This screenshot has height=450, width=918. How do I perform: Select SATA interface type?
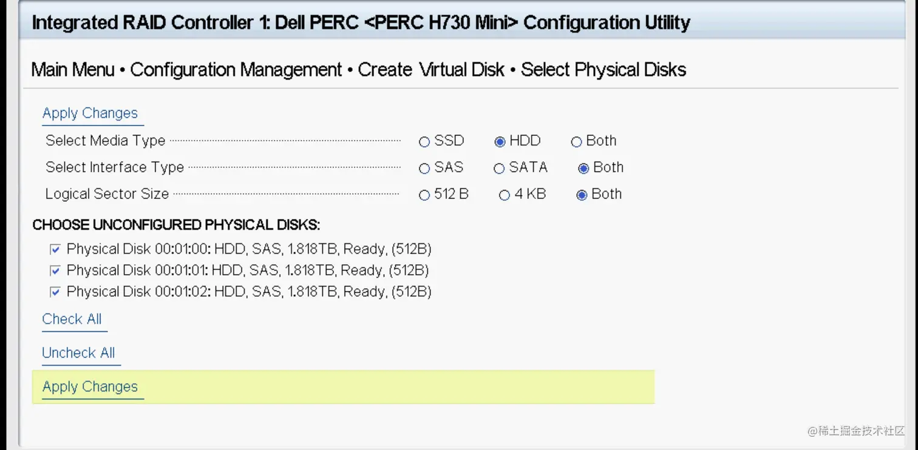[499, 169]
